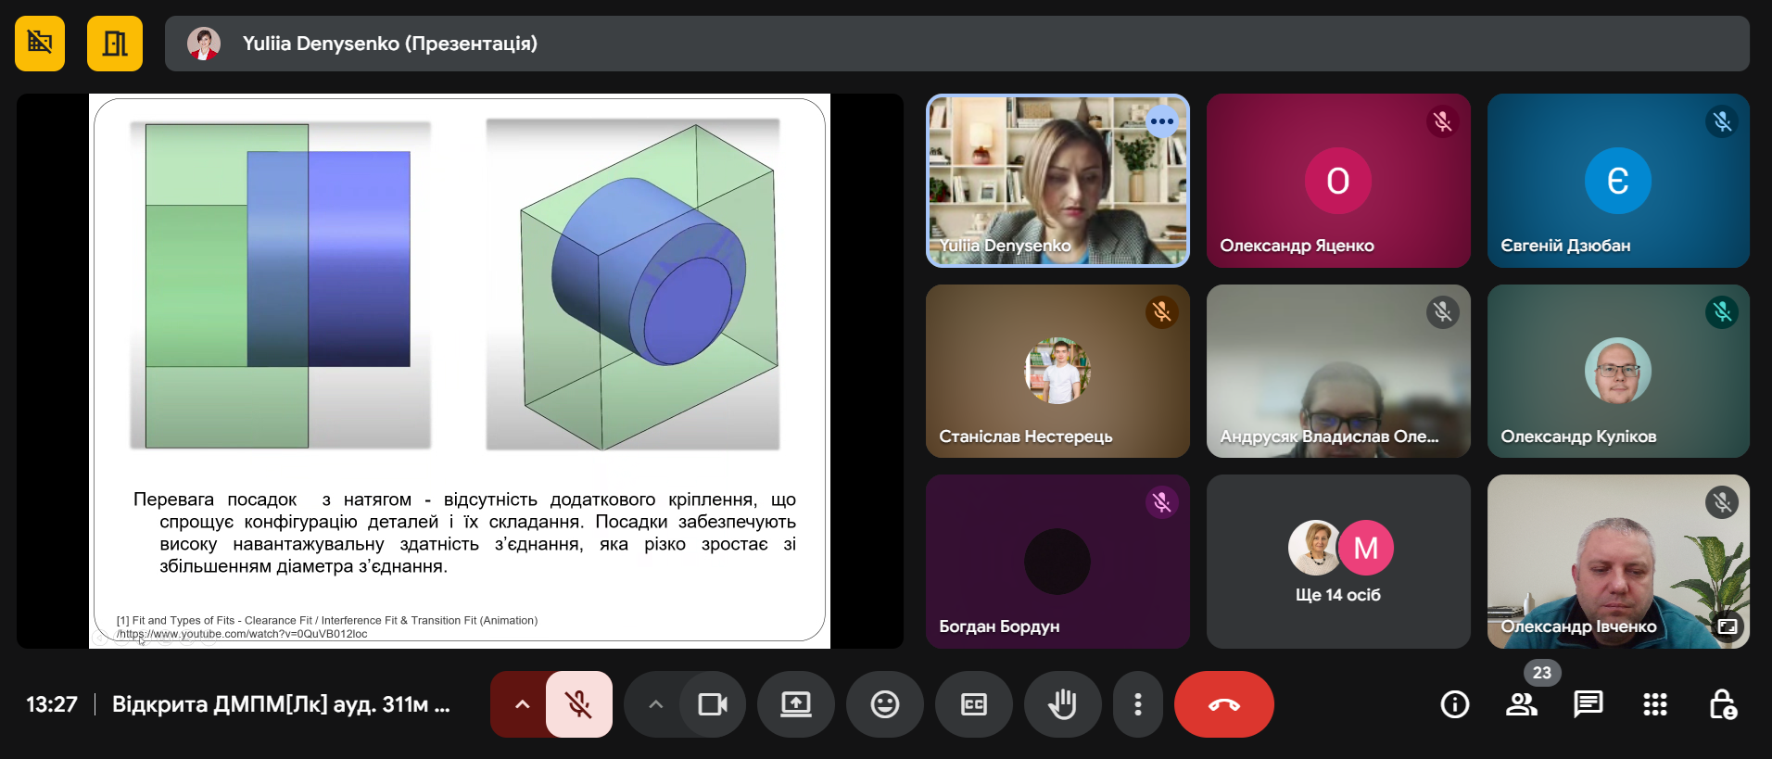Raise hand using the hand icon
Viewport: 1772px width, 759px height.
[x=1062, y=704]
